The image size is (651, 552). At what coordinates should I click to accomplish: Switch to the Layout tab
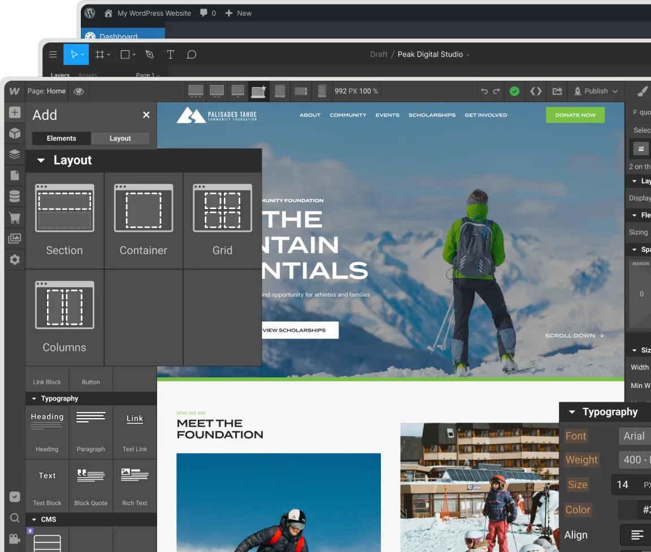click(120, 138)
